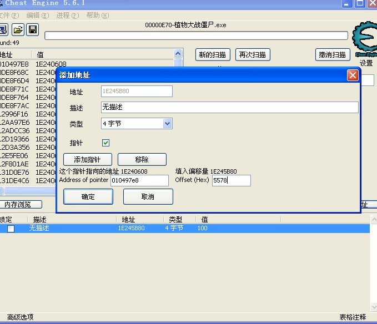Click the 描述 input field
Viewport: 377px width, 324px height.
230,107
